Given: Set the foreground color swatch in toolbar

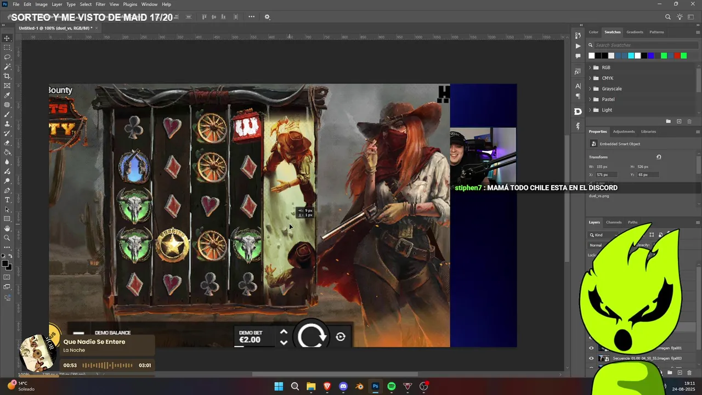Looking at the screenshot, I should 5,264.
